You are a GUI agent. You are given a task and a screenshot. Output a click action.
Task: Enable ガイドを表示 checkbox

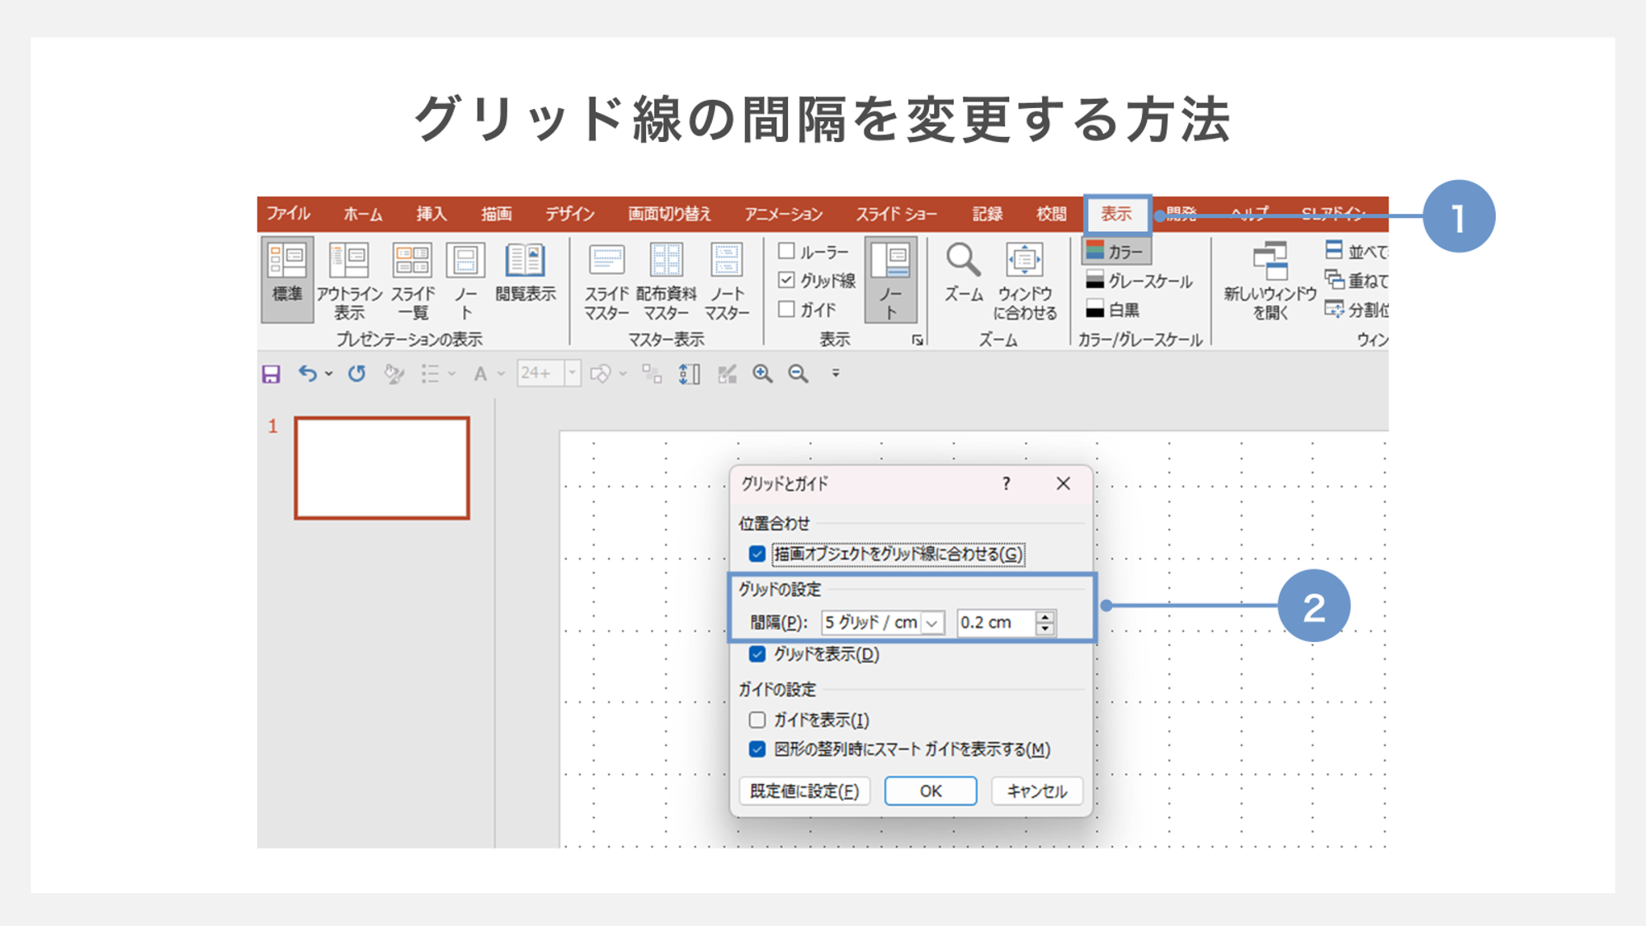coord(757,720)
